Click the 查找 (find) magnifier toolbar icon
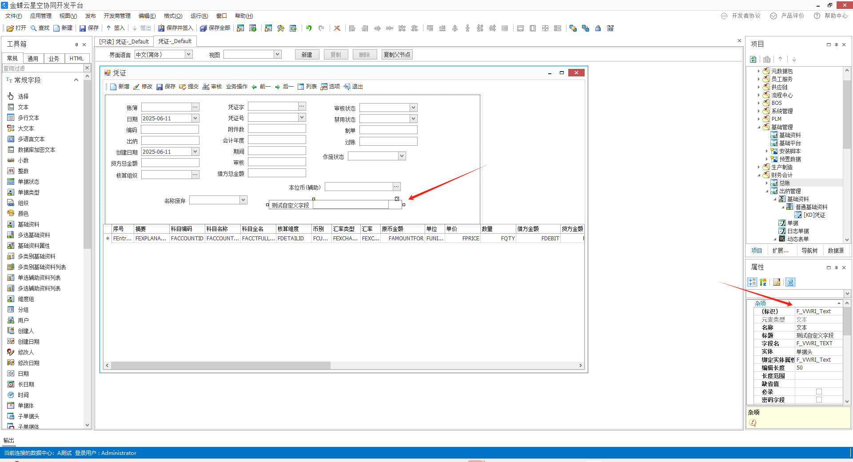 (x=33, y=28)
